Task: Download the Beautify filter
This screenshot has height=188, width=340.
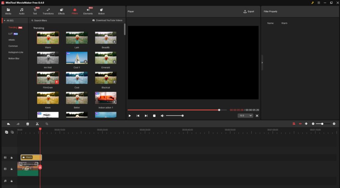Action: click(x=114, y=41)
